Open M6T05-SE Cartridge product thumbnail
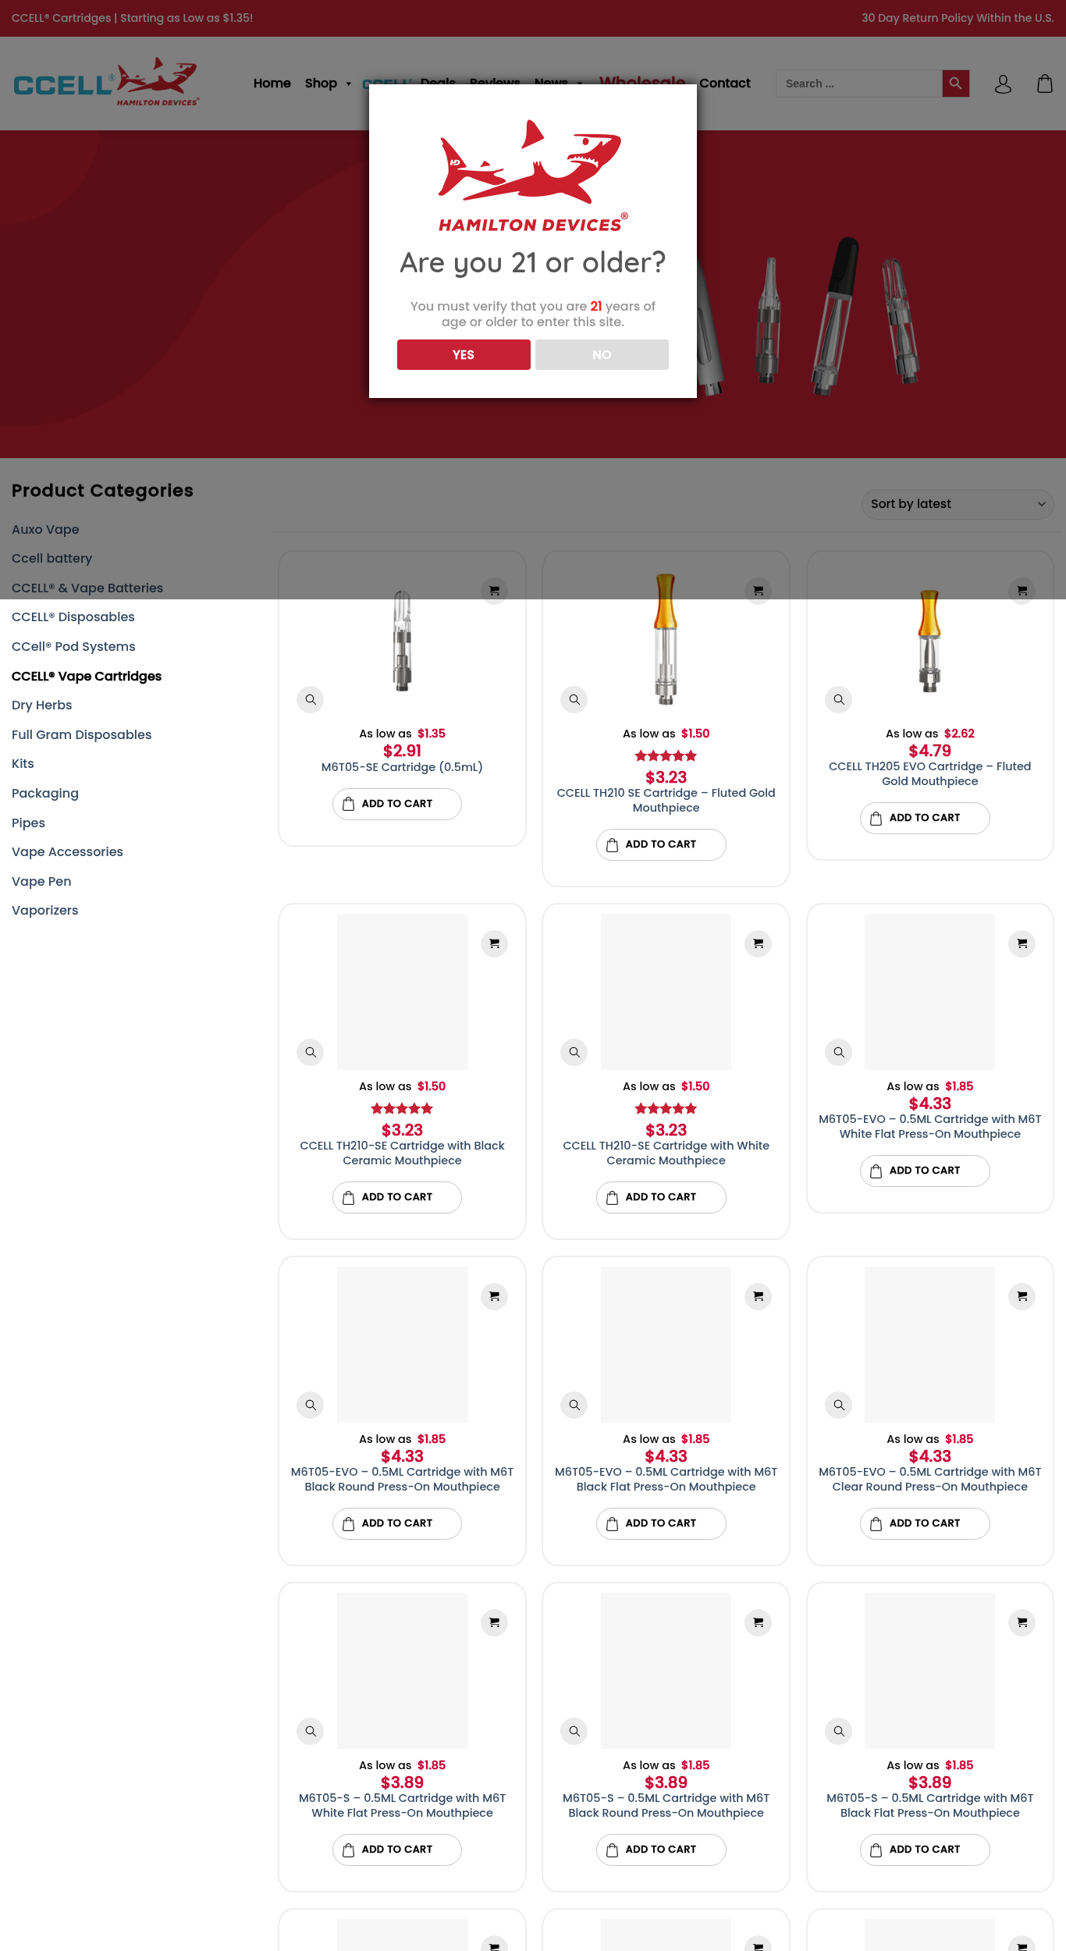This screenshot has width=1066, height=1951. point(402,640)
